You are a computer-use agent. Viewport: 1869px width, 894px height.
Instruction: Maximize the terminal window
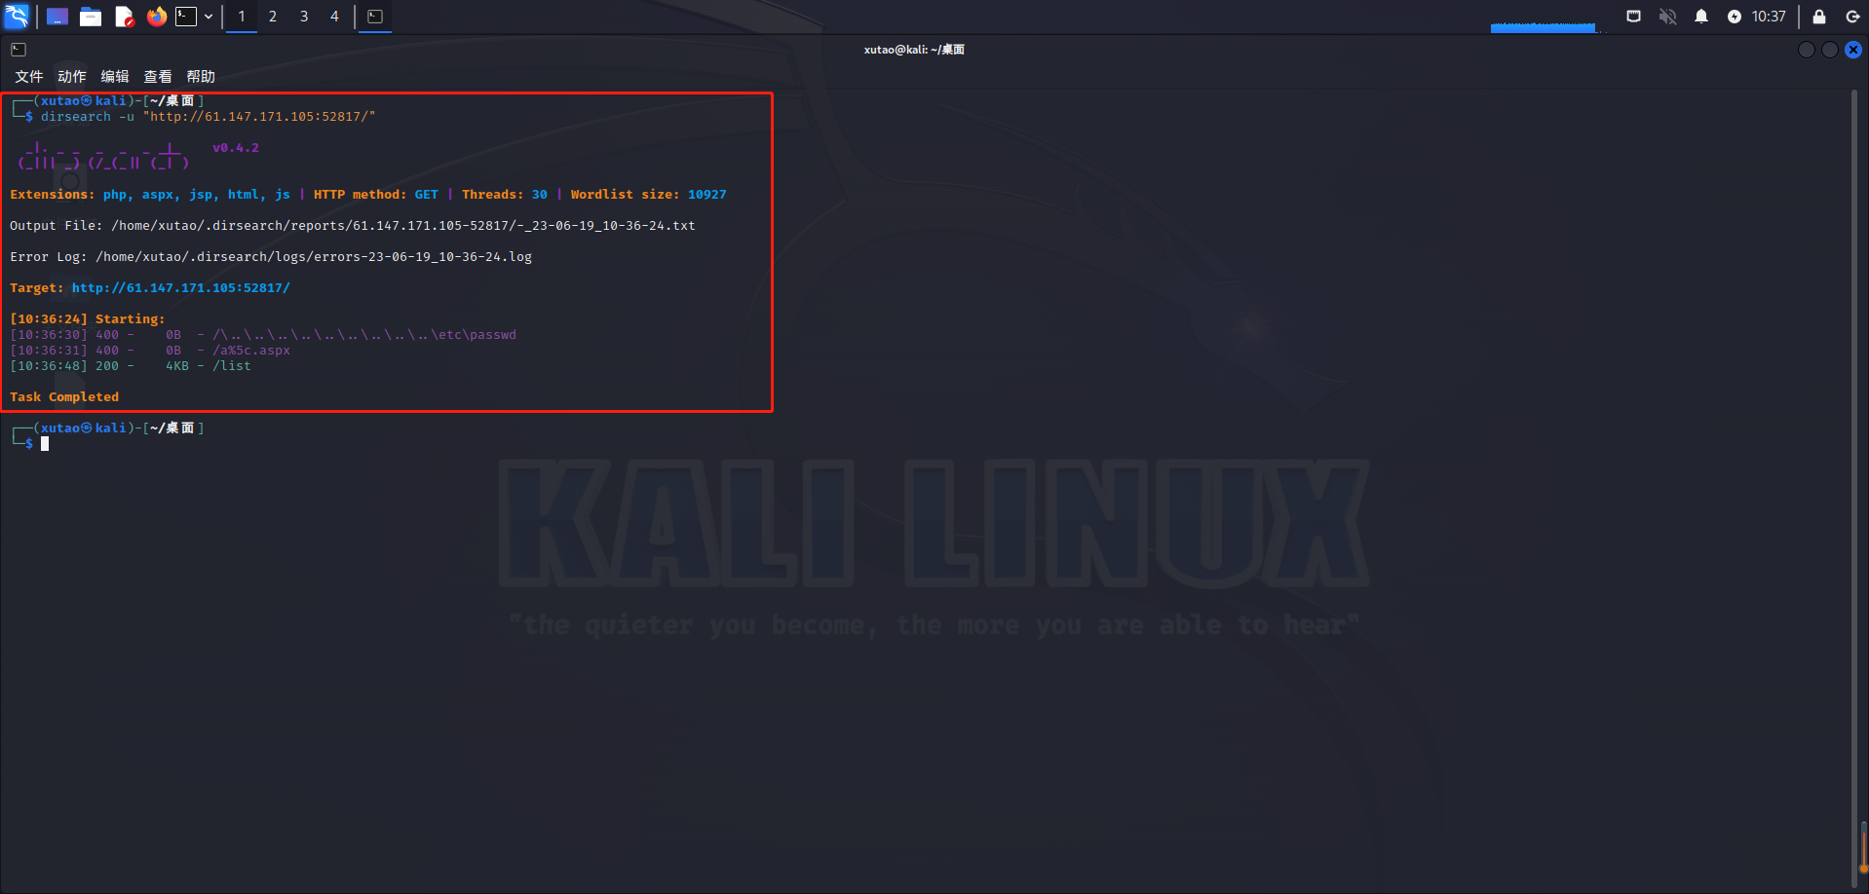(x=1830, y=50)
